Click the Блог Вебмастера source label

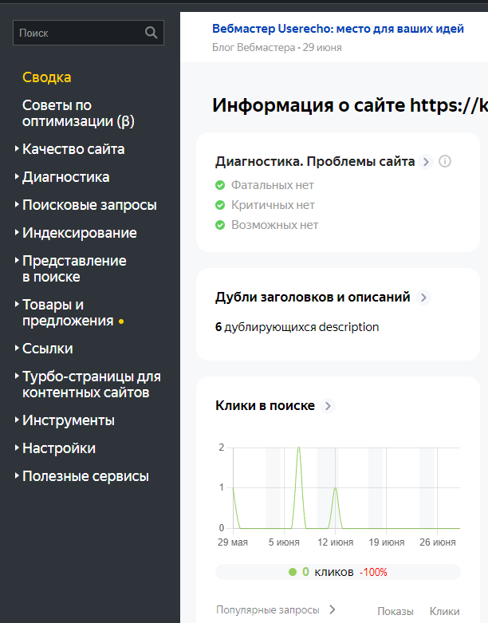pyautogui.click(x=254, y=48)
